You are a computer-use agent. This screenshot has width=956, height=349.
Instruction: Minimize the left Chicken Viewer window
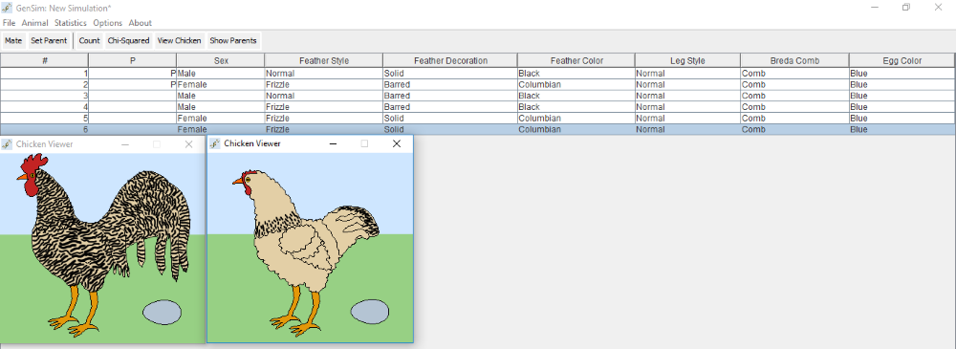(x=125, y=144)
